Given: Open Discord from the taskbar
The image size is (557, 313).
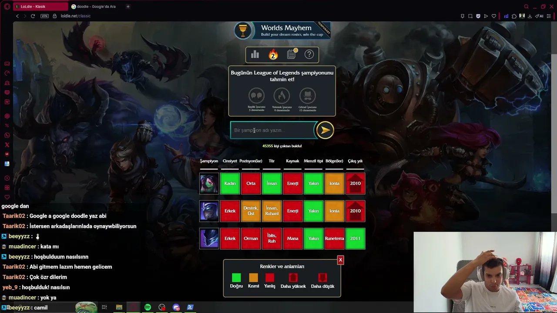Looking at the screenshot, I should click(176, 307).
